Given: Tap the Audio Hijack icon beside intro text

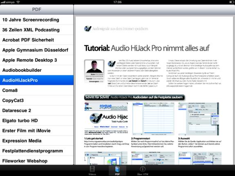Looking at the screenshot, I should pyautogui.click(x=112, y=64).
